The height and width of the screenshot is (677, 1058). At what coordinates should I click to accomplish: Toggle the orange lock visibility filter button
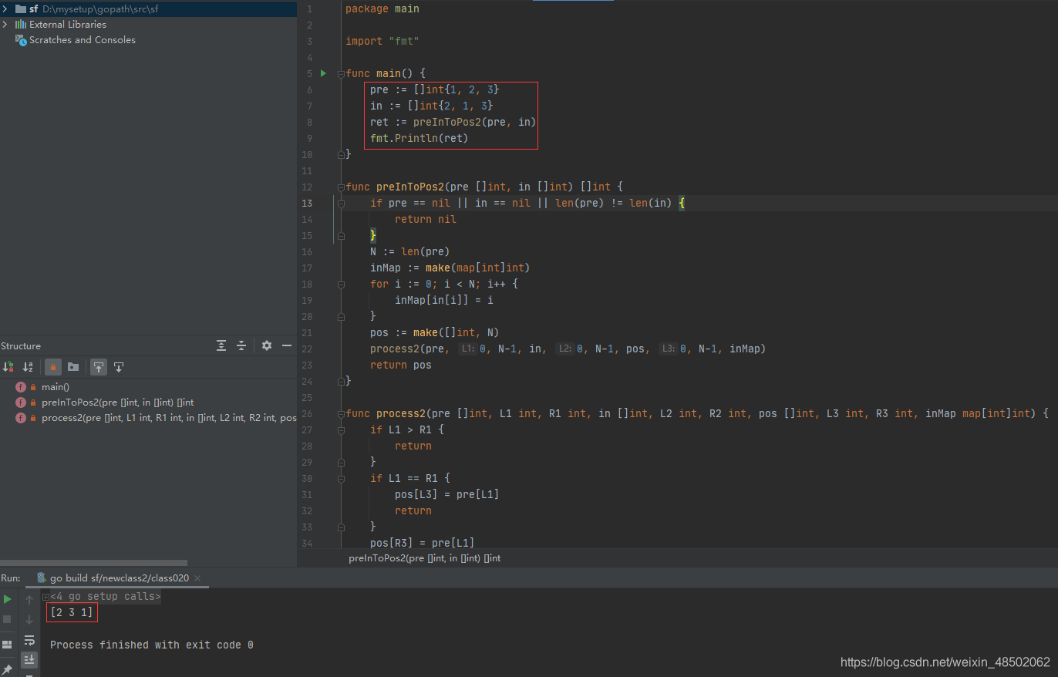[53, 367]
